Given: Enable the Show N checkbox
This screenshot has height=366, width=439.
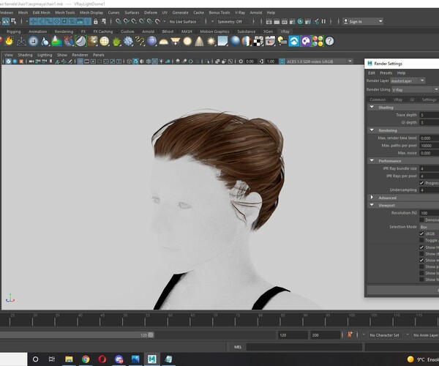Looking at the screenshot, I should tap(421, 280).
